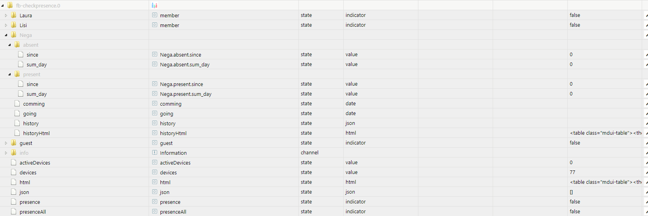Viewport: 648px width, 216px height.
Task: Click the devices value 77 cell
Action: tap(605, 172)
